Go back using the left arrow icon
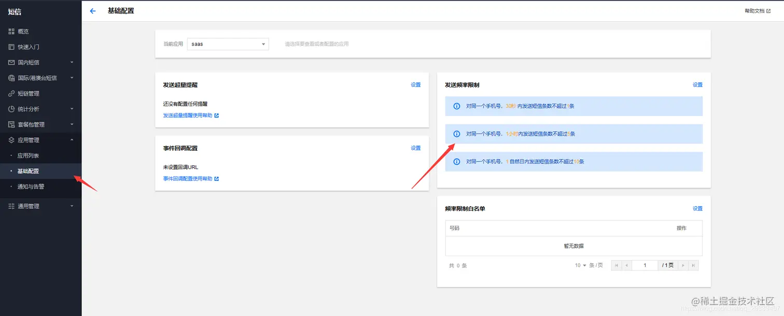Viewport: 784px width, 316px height. [93, 11]
